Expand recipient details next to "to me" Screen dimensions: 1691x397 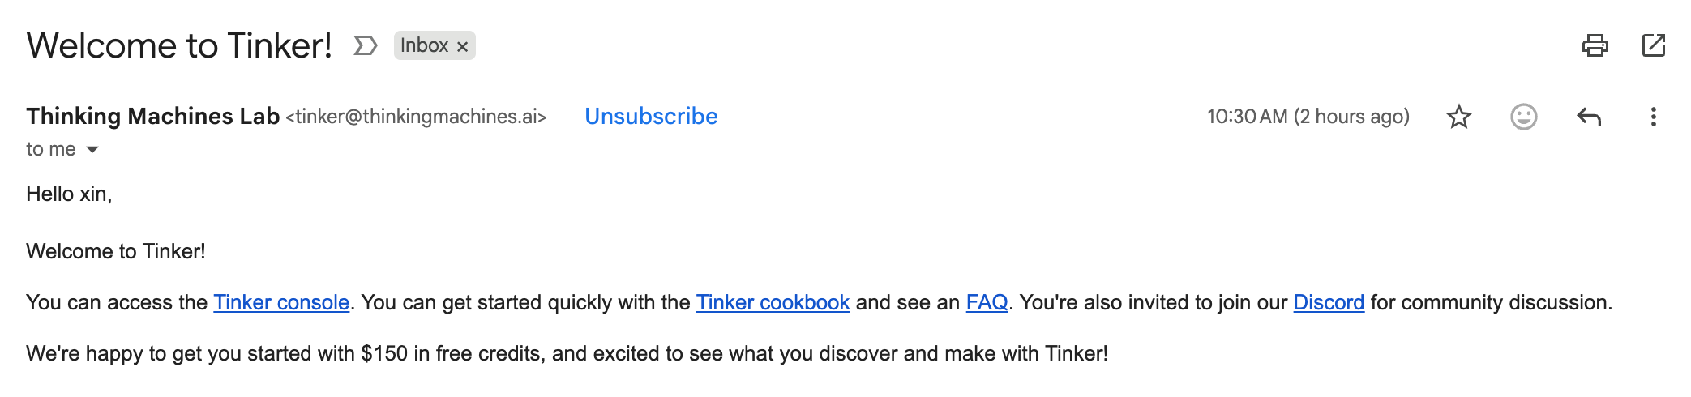coord(92,149)
